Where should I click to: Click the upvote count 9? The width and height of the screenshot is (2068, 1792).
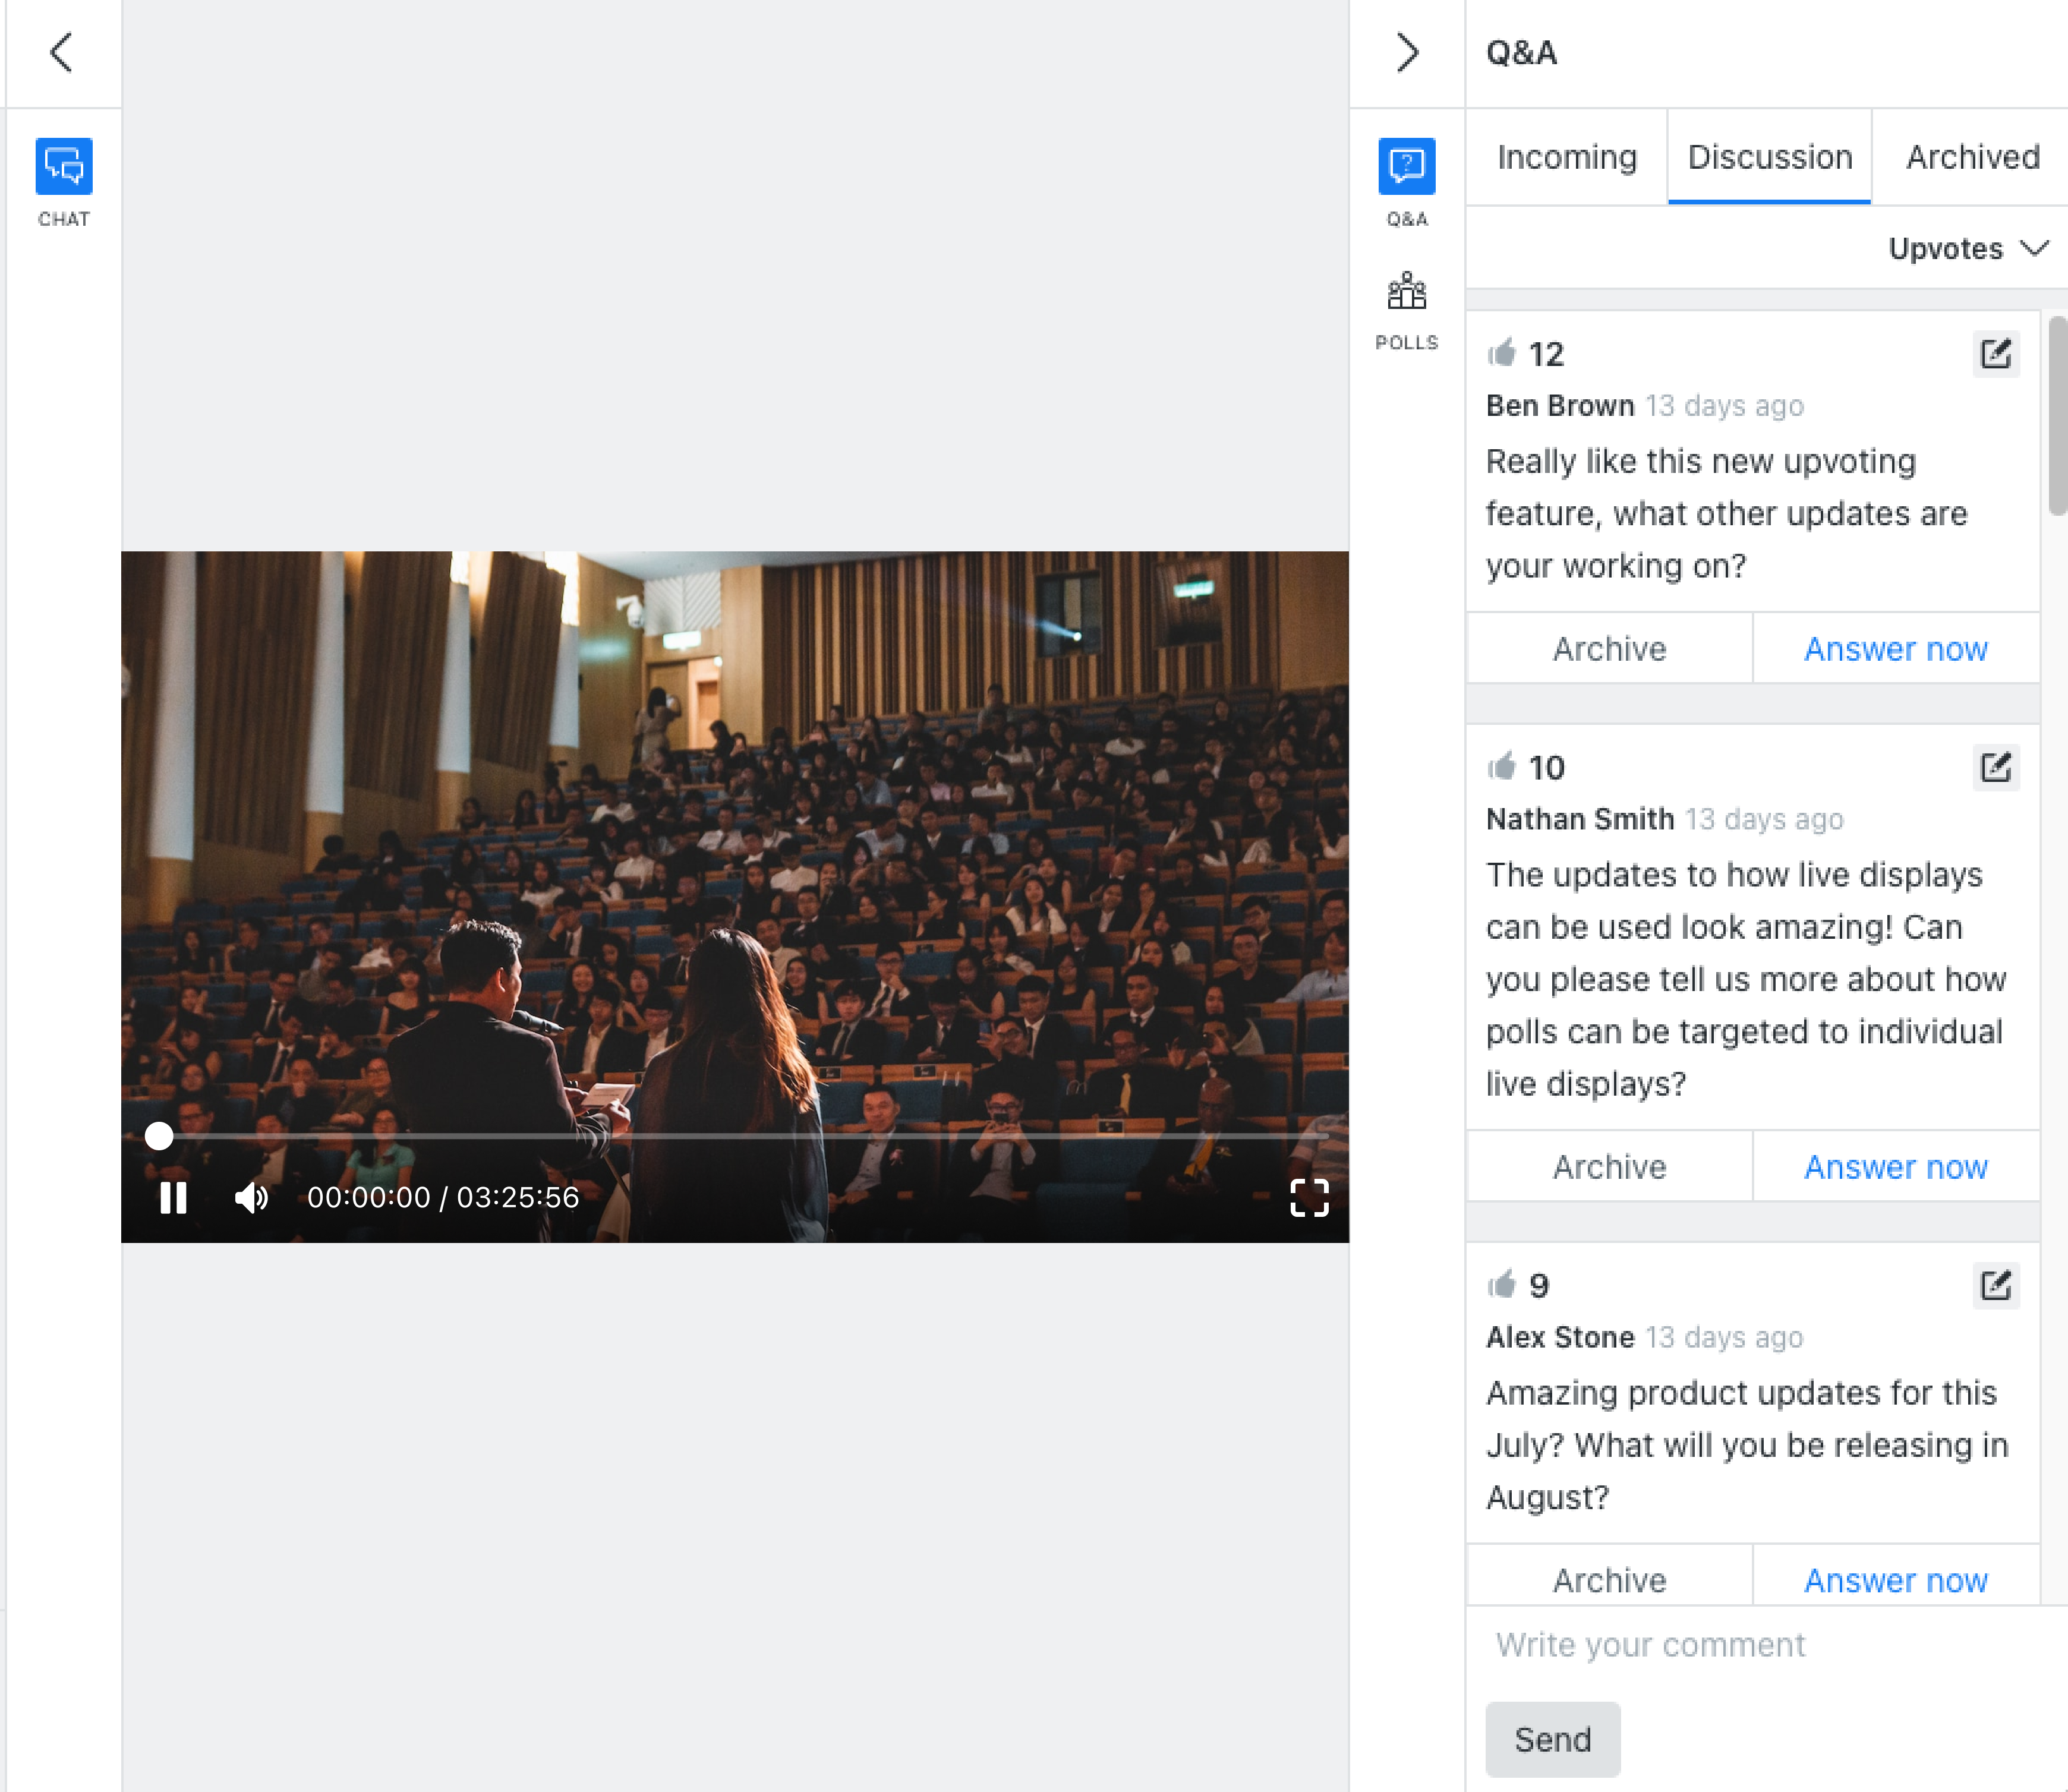click(x=1539, y=1285)
